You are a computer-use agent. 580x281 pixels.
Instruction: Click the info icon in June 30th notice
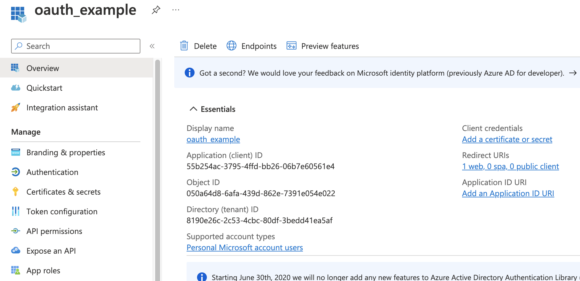(202, 277)
